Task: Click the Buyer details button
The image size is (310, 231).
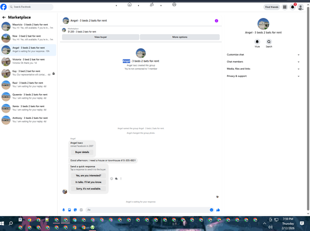Action: (x=82, y=152)
